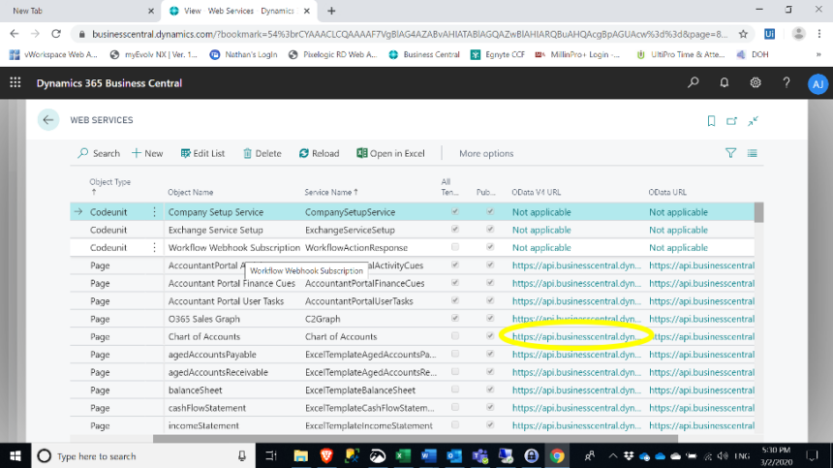Image resolution: width=833 pixels, height=468 pixels.
Task: Open the notifications bell icon
Action: tap(725, 83)
